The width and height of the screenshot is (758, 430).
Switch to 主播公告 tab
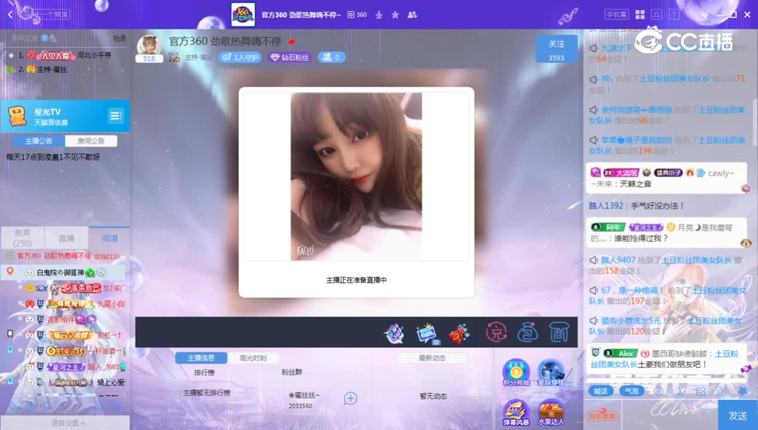click(x=39, y=141)
